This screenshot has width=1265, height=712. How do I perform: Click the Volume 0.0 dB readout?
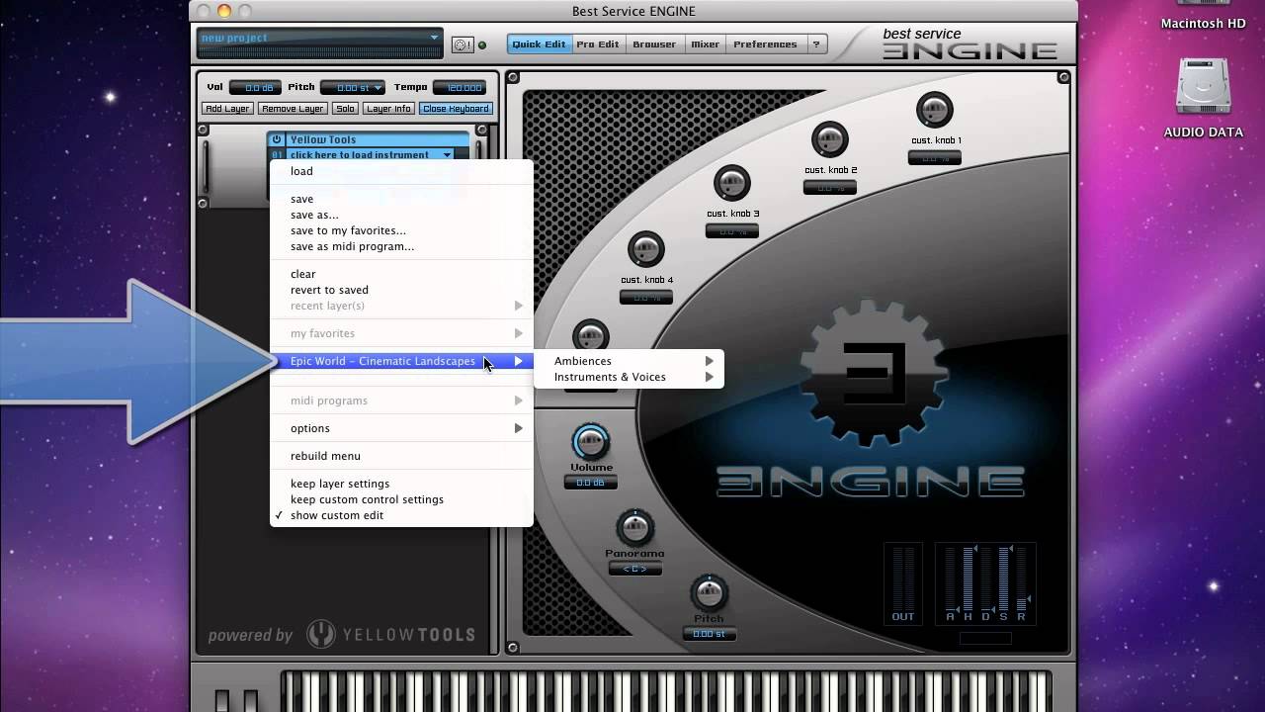pos(590,483)
